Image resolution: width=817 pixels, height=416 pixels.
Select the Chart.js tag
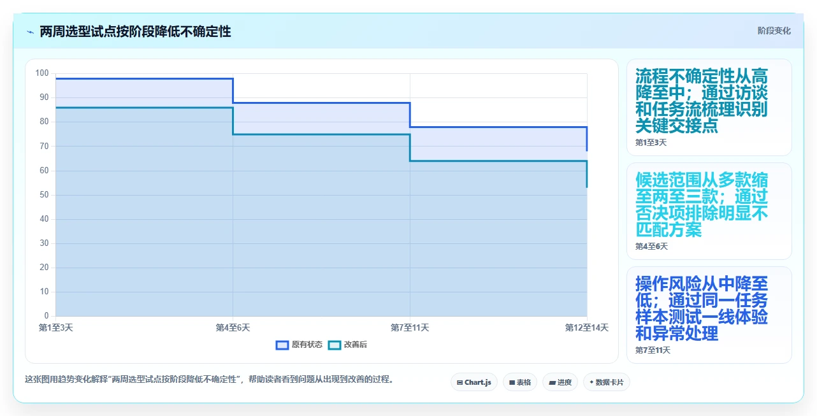tap(474, 382)
